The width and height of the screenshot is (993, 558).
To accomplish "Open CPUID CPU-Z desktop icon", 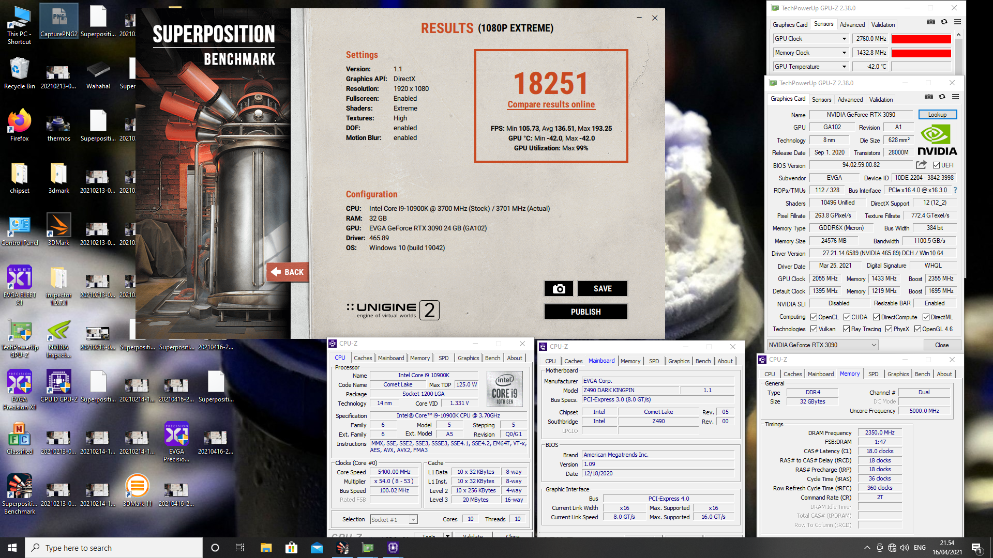I will pyautogui.click(x=58, y=386).
